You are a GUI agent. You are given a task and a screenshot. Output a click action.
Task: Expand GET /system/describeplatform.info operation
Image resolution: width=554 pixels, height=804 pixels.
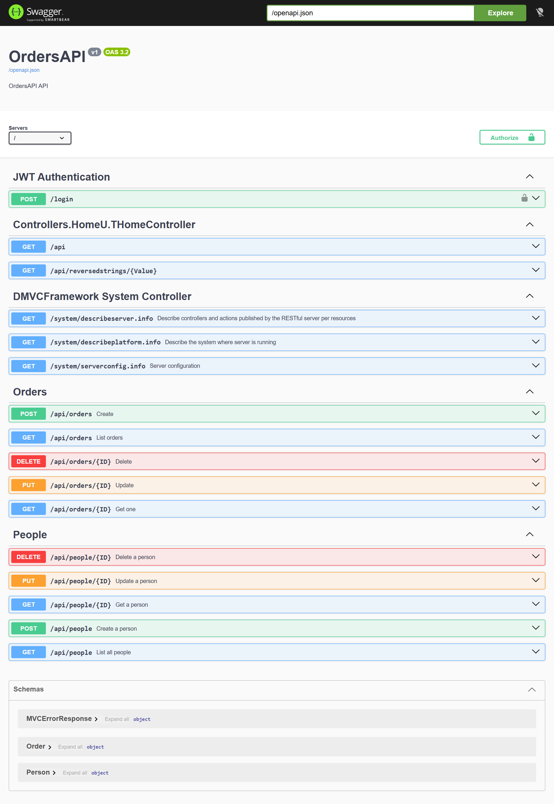277,342
